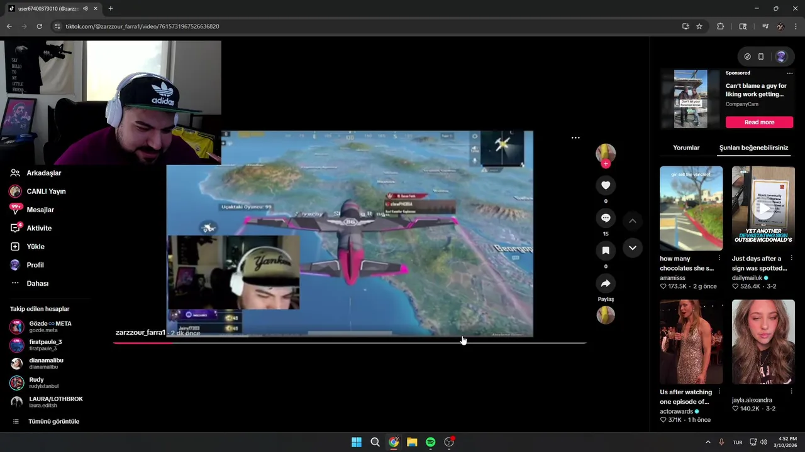Open a new browser tab

pyautogui.click(x=111, y=9)
